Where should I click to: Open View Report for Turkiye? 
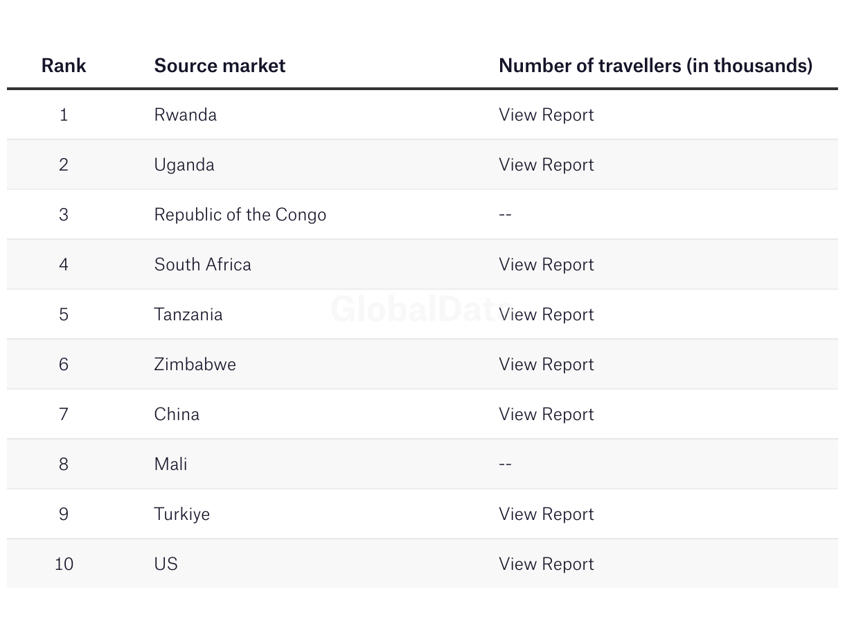546,514
